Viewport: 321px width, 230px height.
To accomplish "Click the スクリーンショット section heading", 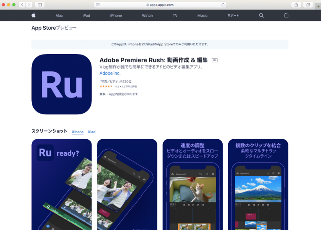I will (49, 131).
